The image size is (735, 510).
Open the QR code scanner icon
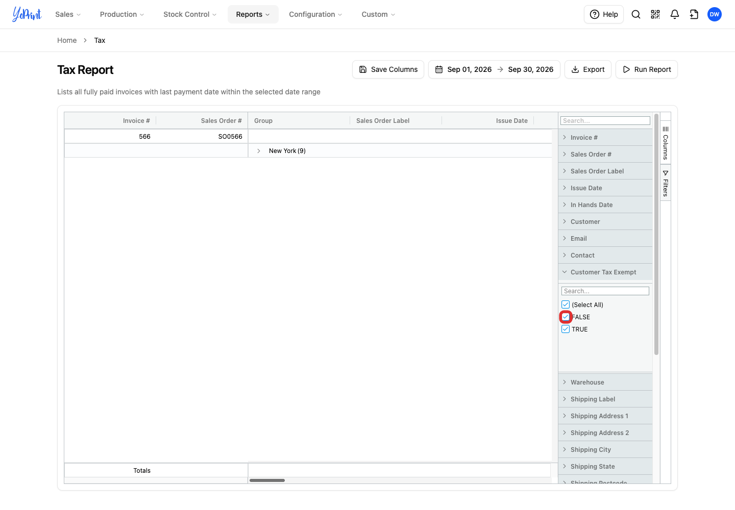pyautogui.click(x=655, y=14)
